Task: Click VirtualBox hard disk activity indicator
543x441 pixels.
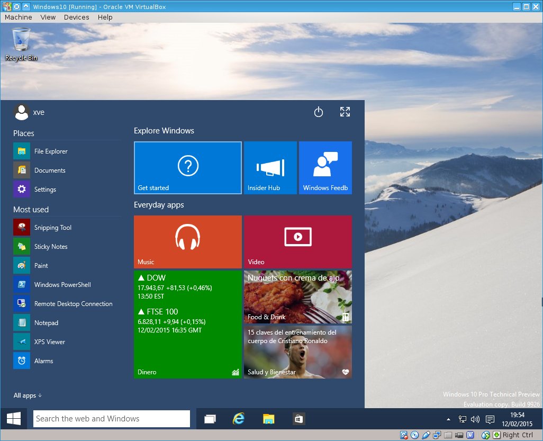Action: [x=404, y=435]
